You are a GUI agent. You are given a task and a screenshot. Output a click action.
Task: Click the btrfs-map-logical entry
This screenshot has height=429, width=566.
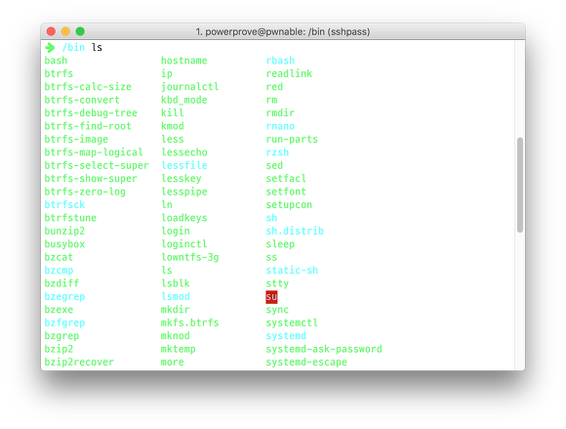tap(94, 152)
